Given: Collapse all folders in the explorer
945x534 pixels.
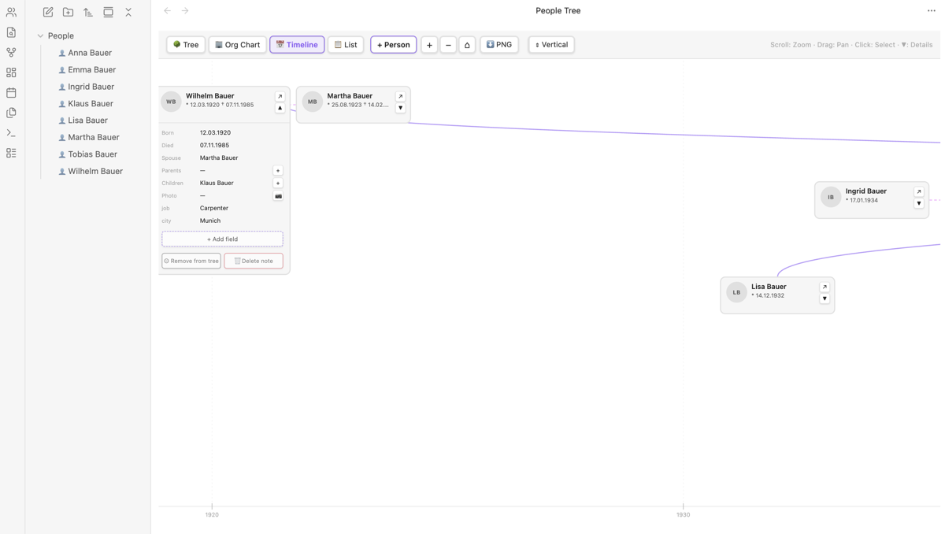Looking at the screenshot, I should point(128,12).
